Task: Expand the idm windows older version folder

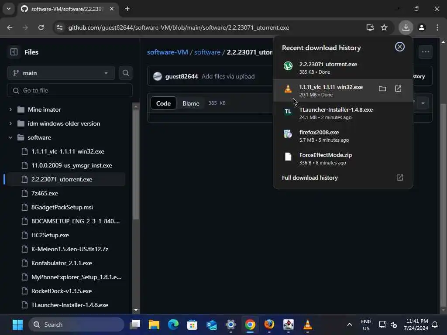Action: (x=10, y=123)
